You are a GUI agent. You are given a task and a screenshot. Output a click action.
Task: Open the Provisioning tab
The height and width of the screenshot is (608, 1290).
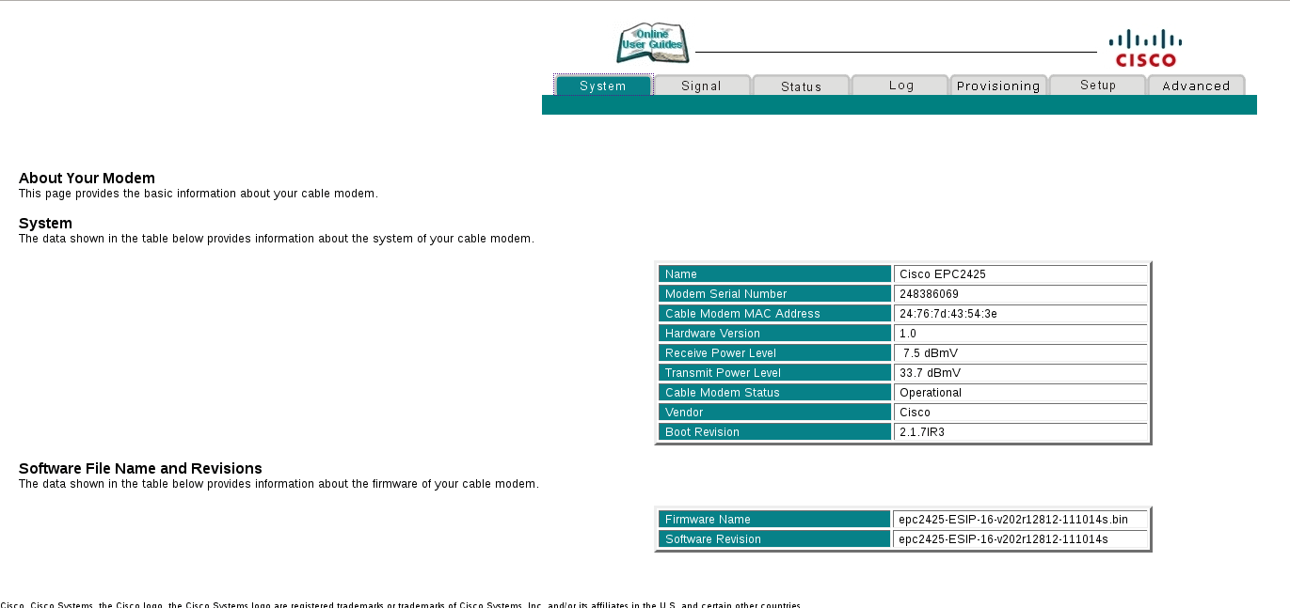998,86
